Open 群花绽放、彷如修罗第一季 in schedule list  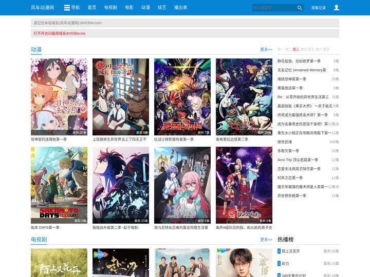(x=299, y=61)
